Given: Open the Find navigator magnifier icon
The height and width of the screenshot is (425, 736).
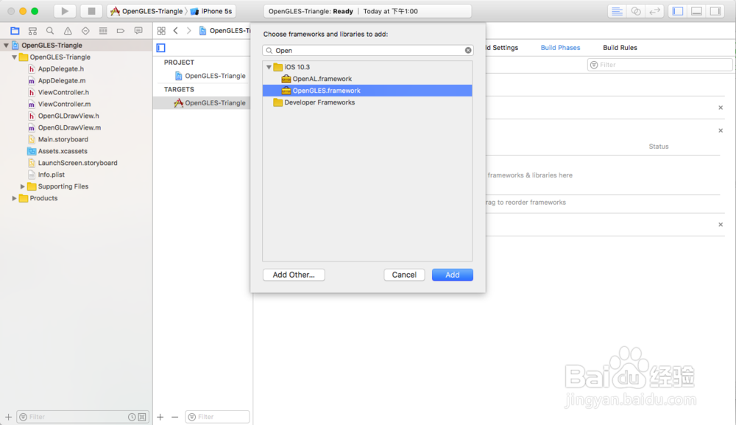Looking at the screenshot, I should coord(50,31).
